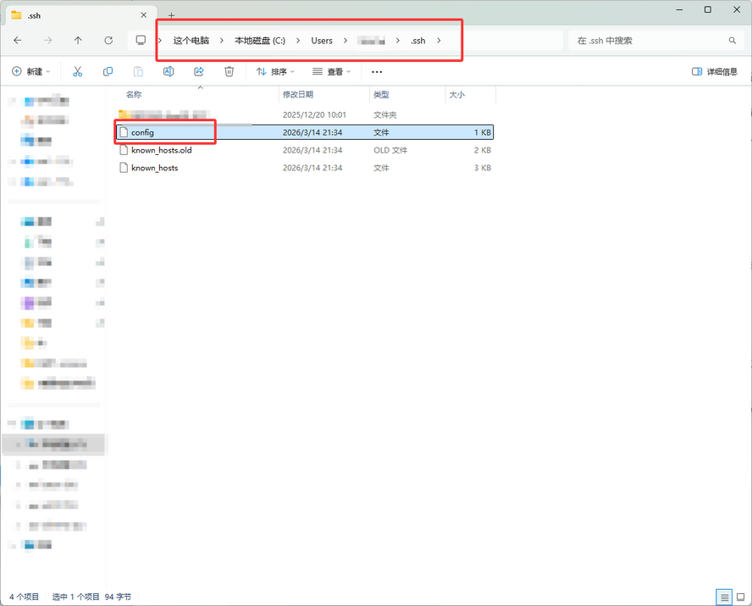Switch to large icons view toggle
Viewport: 752px width, 606px height.
[741, 597]
